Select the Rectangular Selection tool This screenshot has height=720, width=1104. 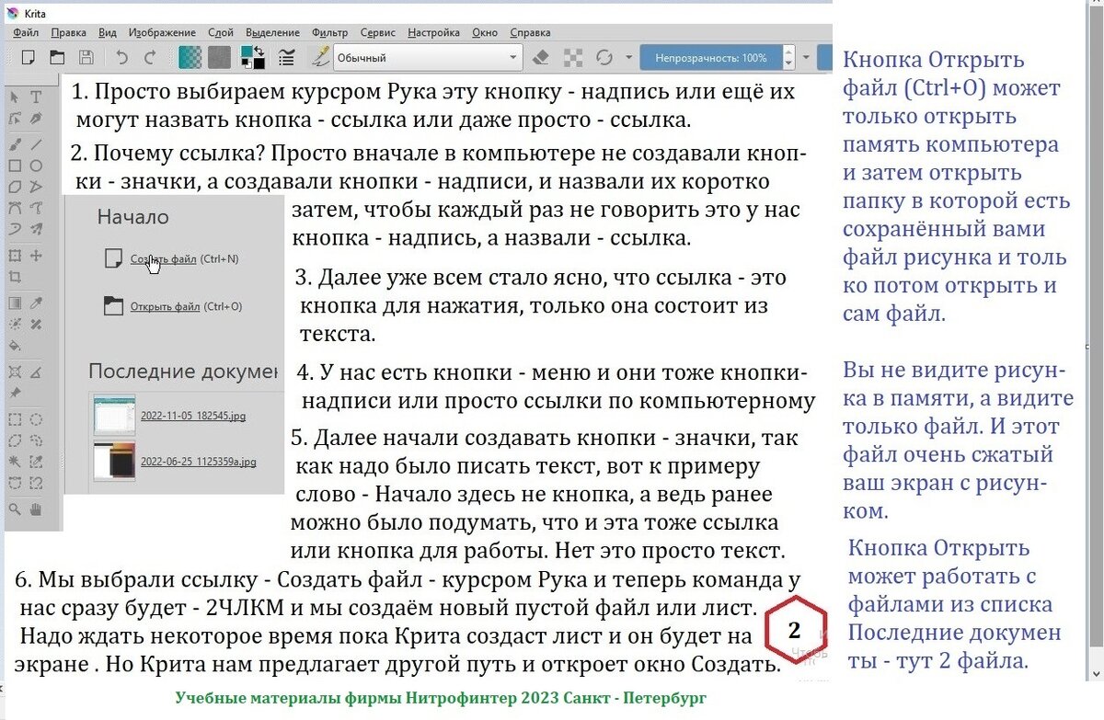click(15, 420)
